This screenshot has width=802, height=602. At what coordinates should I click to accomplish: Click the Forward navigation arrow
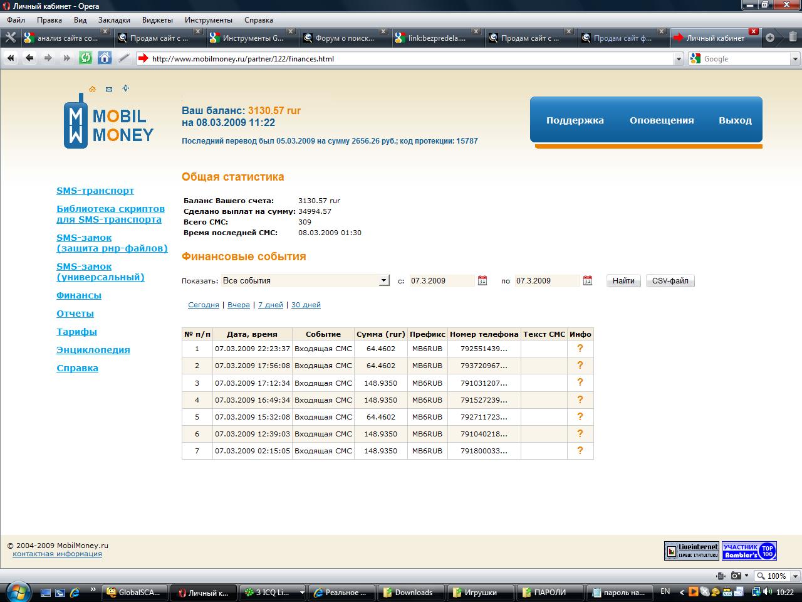(48, 58)
